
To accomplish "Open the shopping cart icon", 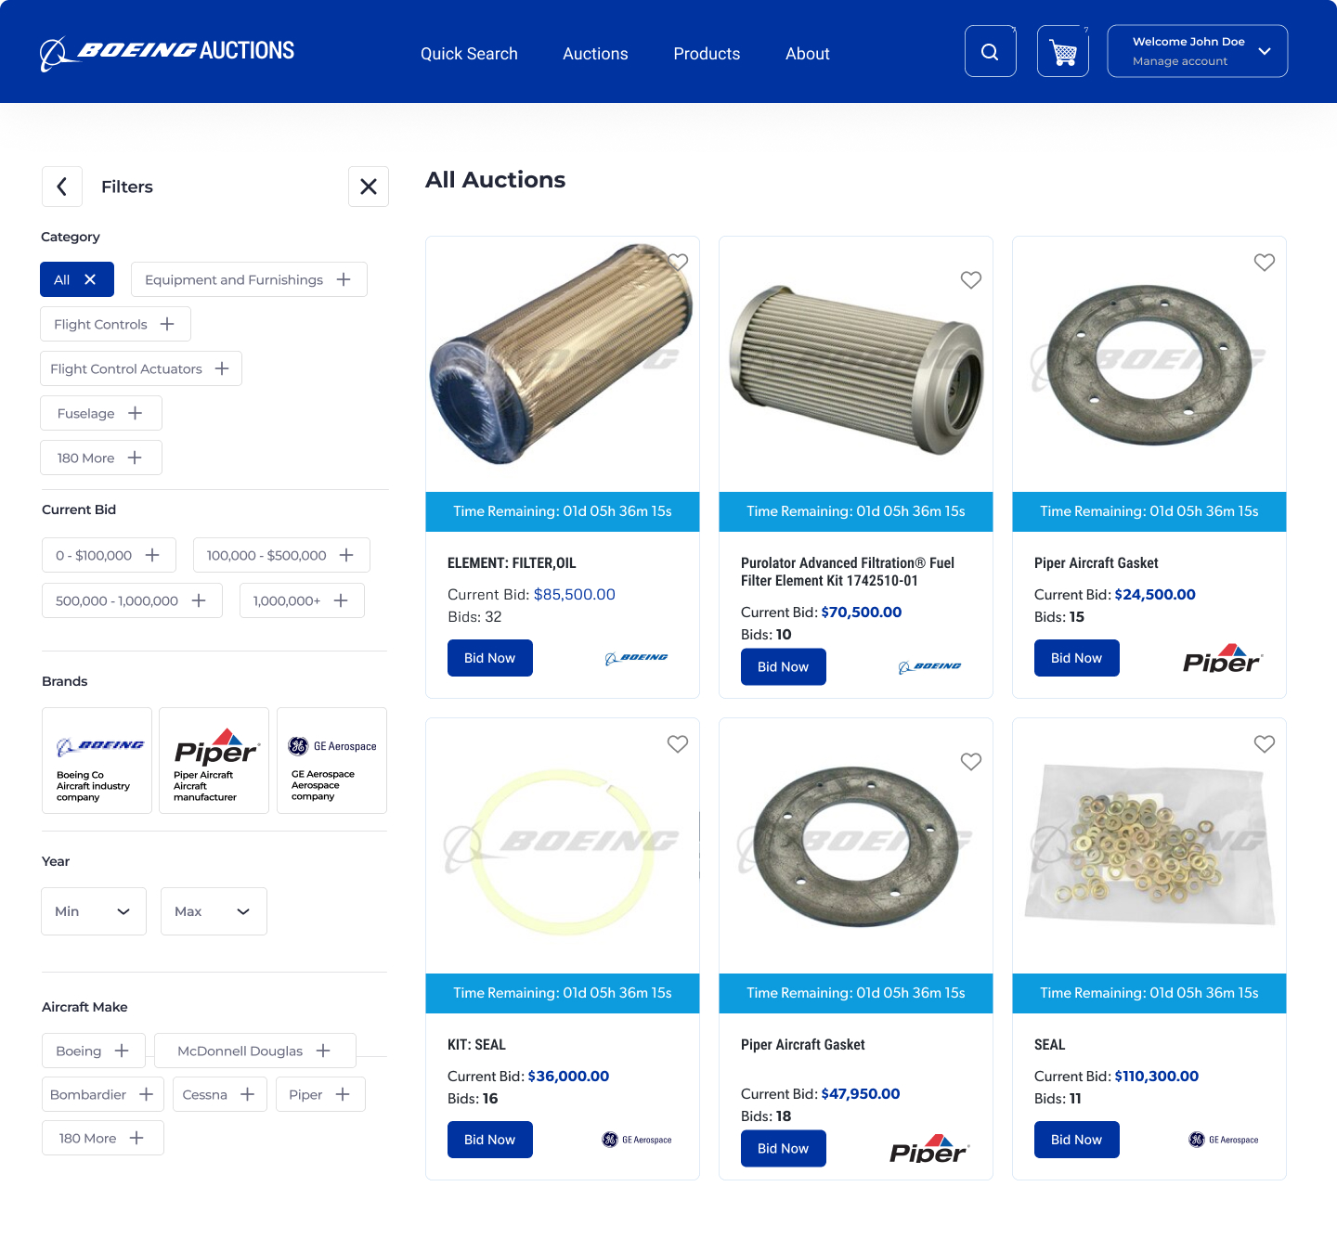I will [1063, 51].
